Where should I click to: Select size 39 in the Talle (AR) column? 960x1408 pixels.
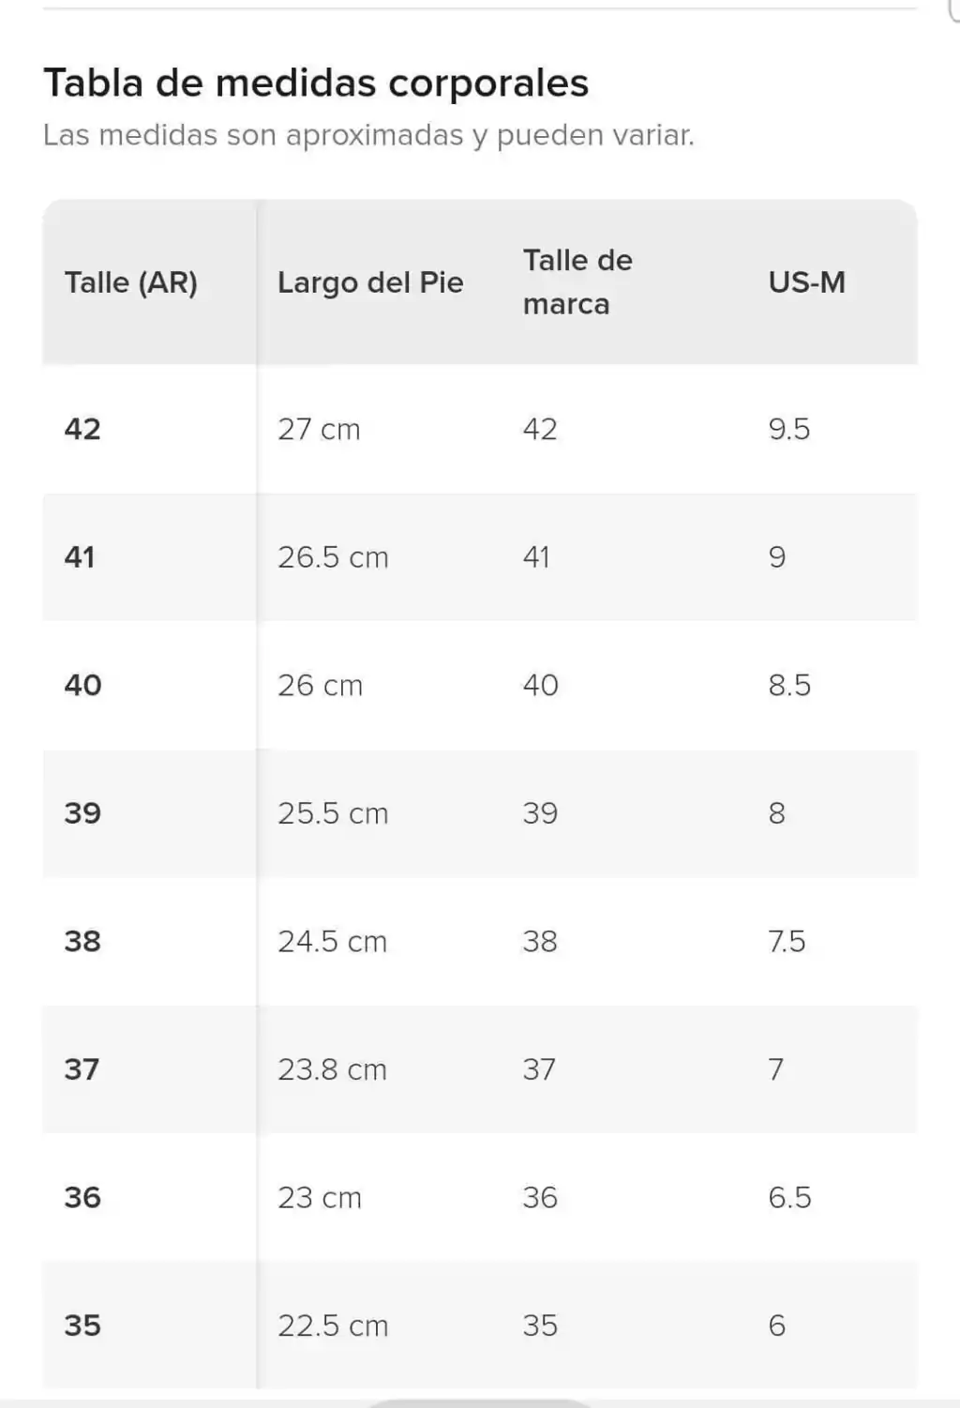82,813
